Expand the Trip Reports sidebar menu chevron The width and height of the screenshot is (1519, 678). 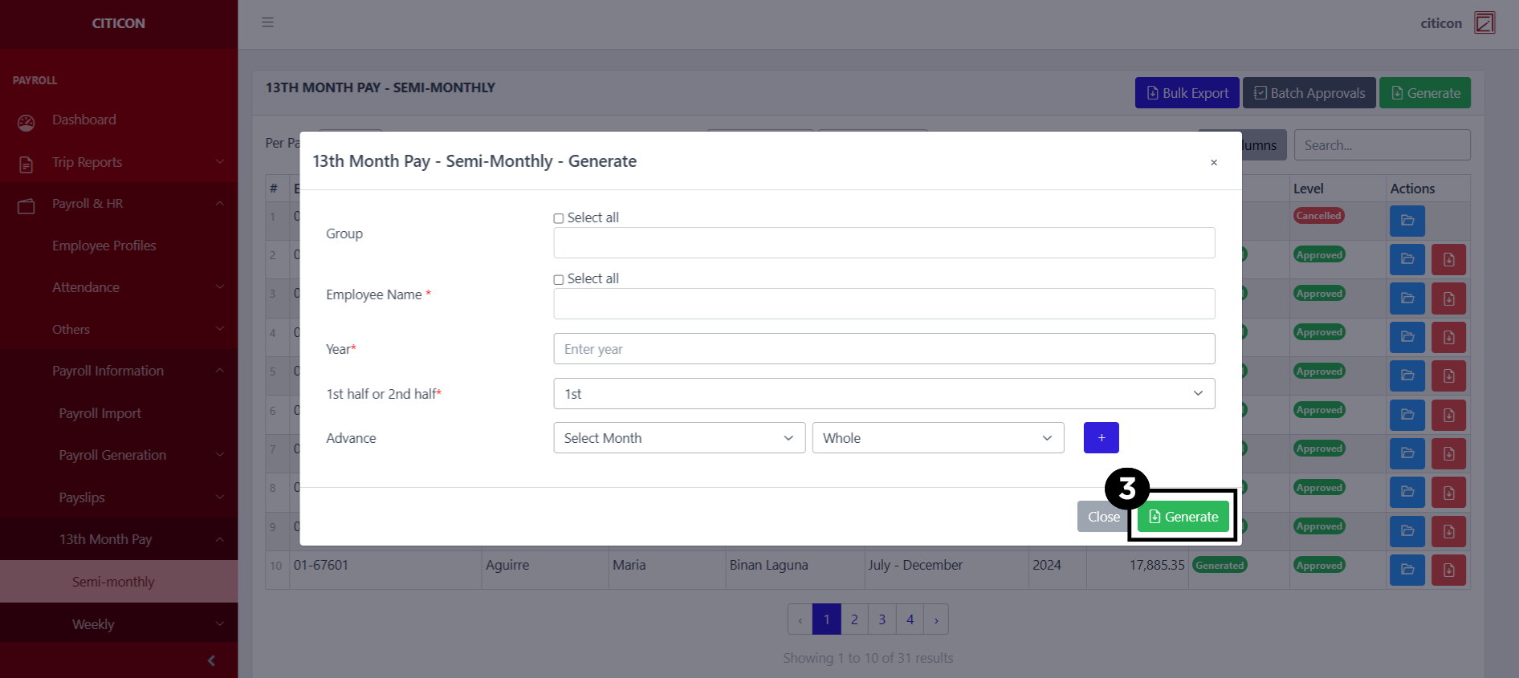tap(220, 162)
